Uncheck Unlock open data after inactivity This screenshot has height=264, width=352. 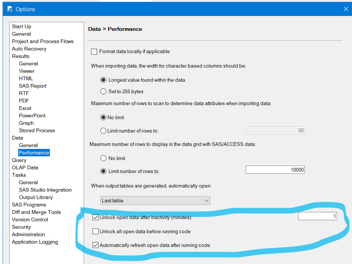(x=96, y=217)
